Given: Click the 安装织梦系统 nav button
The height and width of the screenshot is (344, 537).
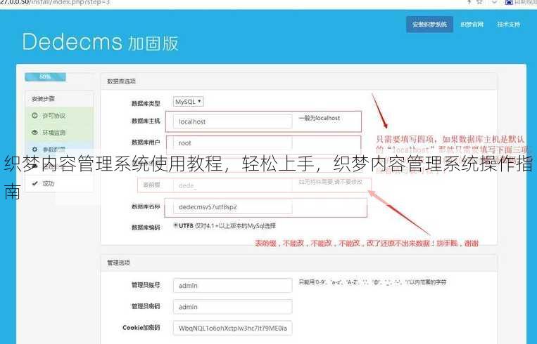Looking at the screenshot, I should click(429, 25).
